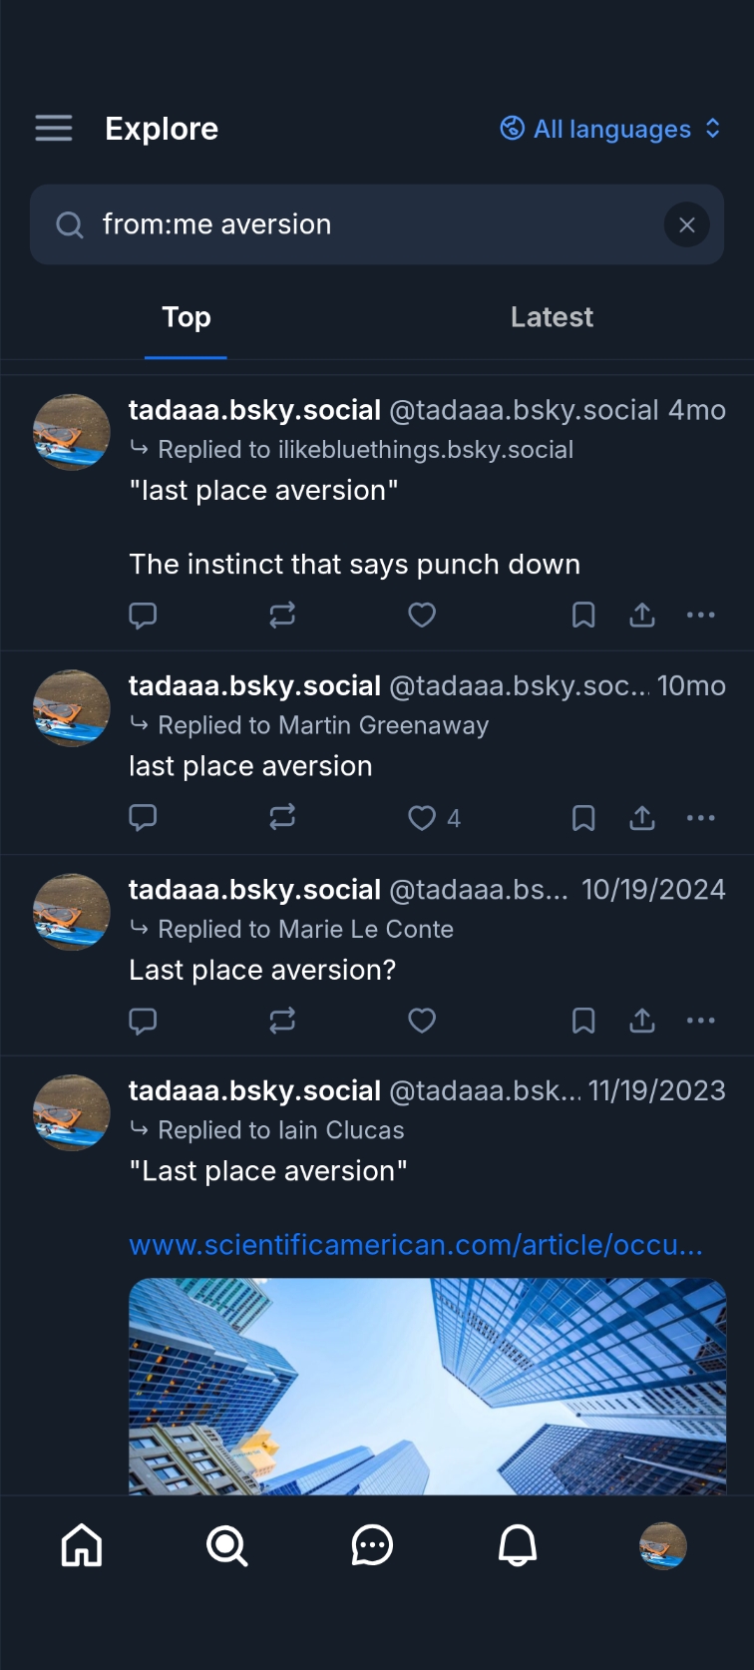Image resolution: width=754 pixels, height=1670 pixels.
Task: Open Notifications bell
Action: [x=518, y=1546]
